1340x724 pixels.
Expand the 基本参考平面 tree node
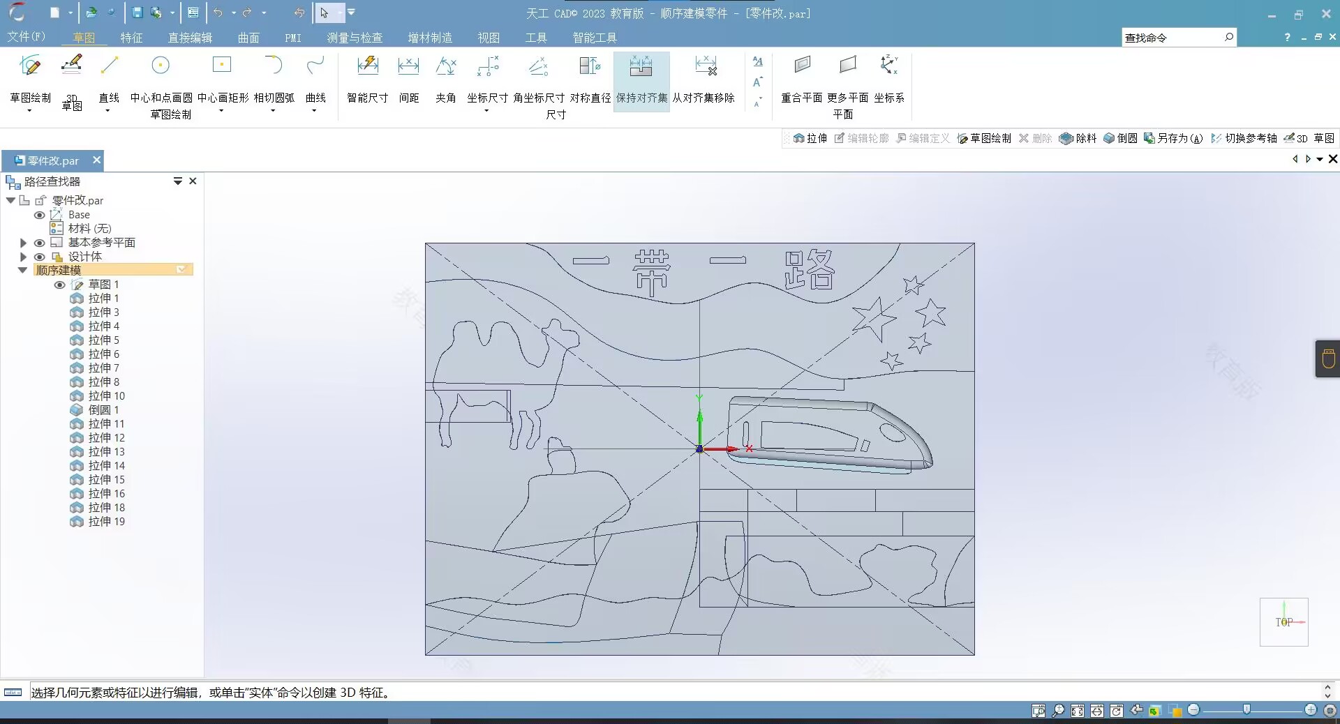point(23,243)
